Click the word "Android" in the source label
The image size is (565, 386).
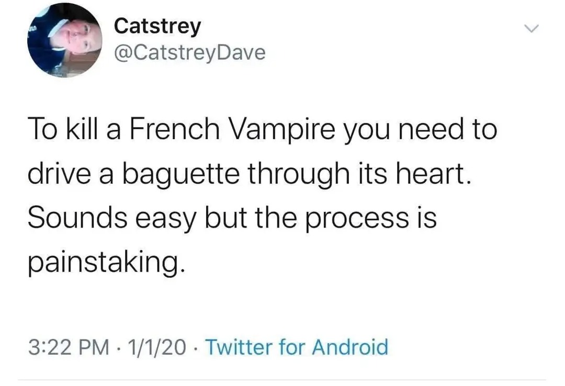350,347
